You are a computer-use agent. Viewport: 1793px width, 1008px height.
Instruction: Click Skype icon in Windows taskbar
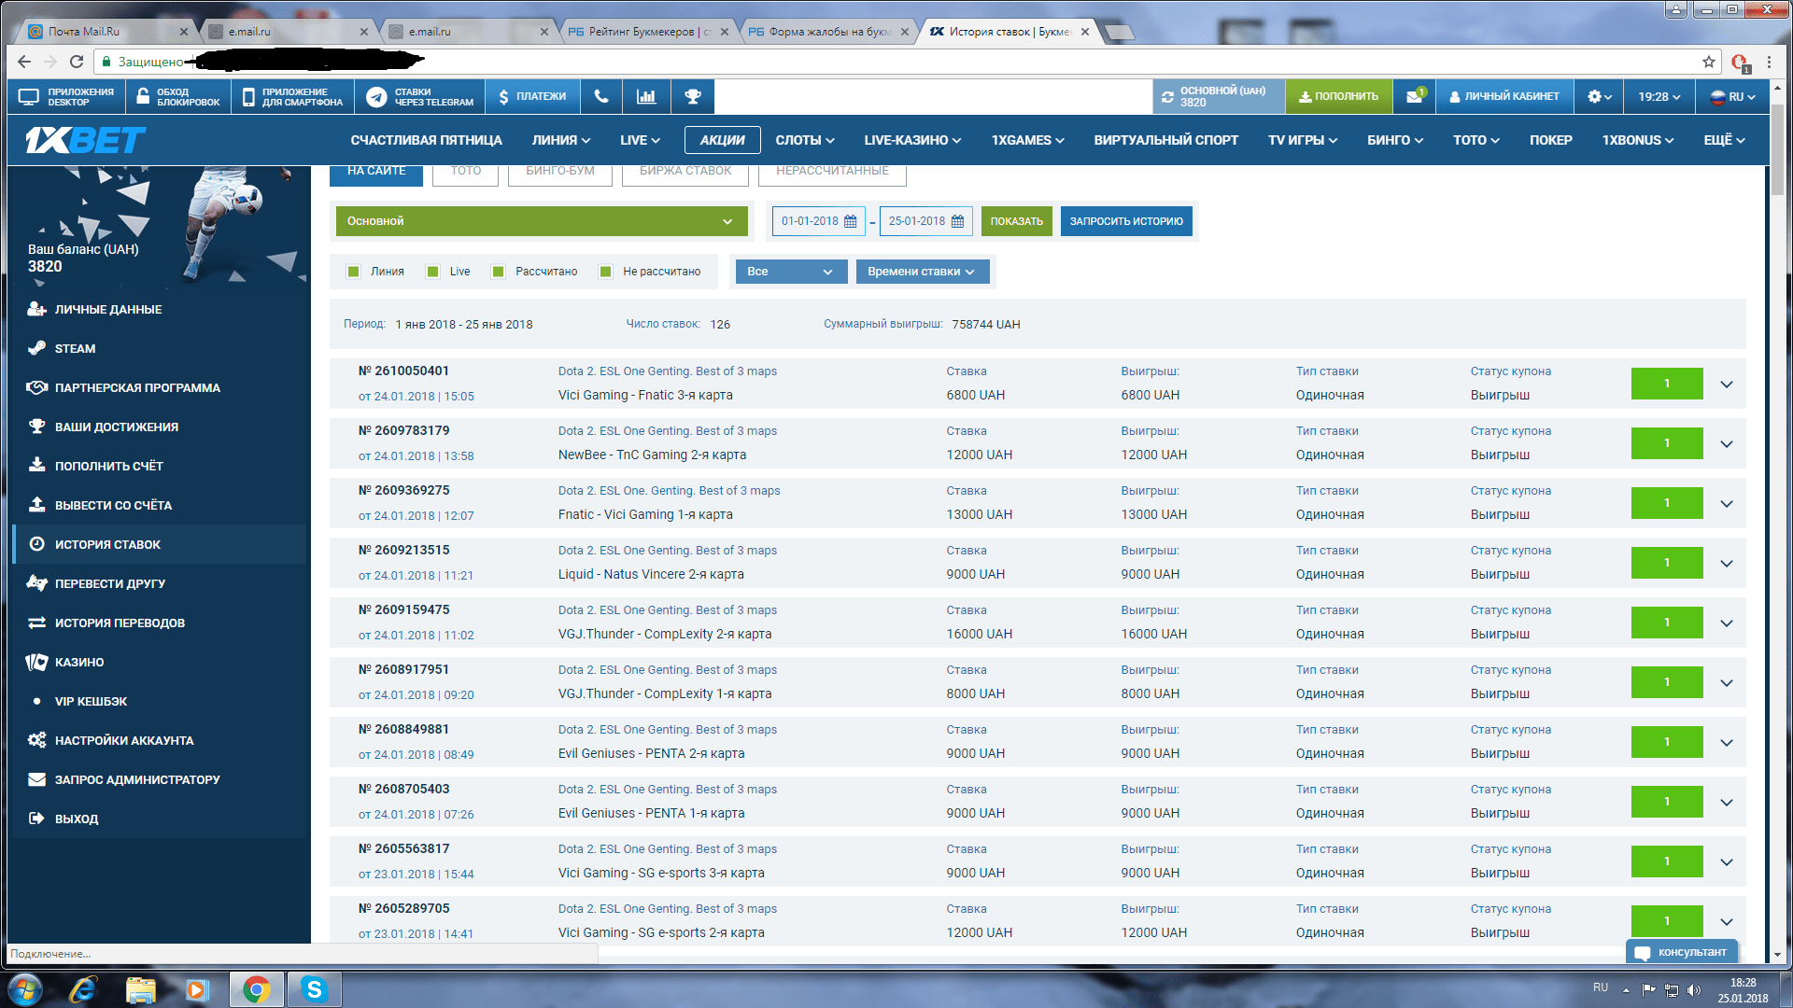[x=314, y=989]
